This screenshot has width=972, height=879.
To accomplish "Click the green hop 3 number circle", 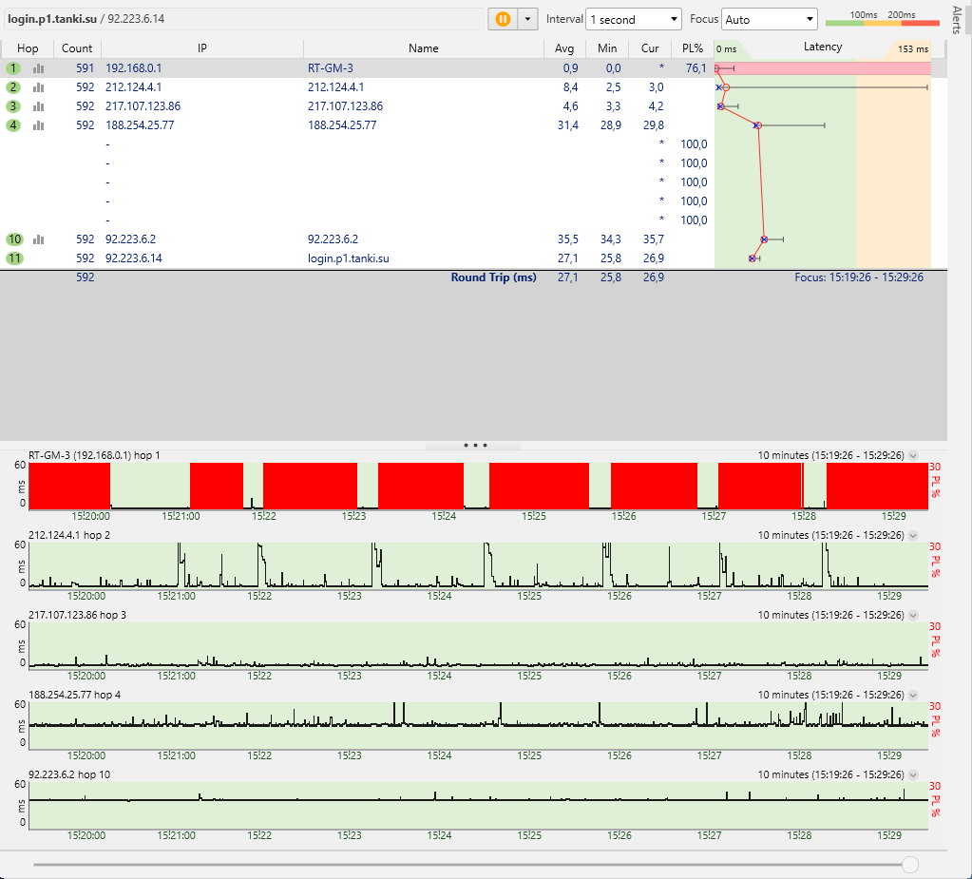I will [13, 106].
